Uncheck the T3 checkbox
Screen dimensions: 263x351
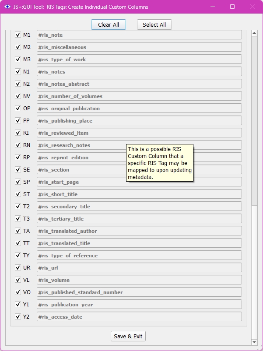[18, 218]
